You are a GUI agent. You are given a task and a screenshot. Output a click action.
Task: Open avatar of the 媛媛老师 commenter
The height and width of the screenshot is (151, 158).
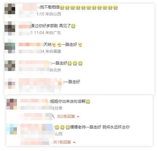point(12,129)
